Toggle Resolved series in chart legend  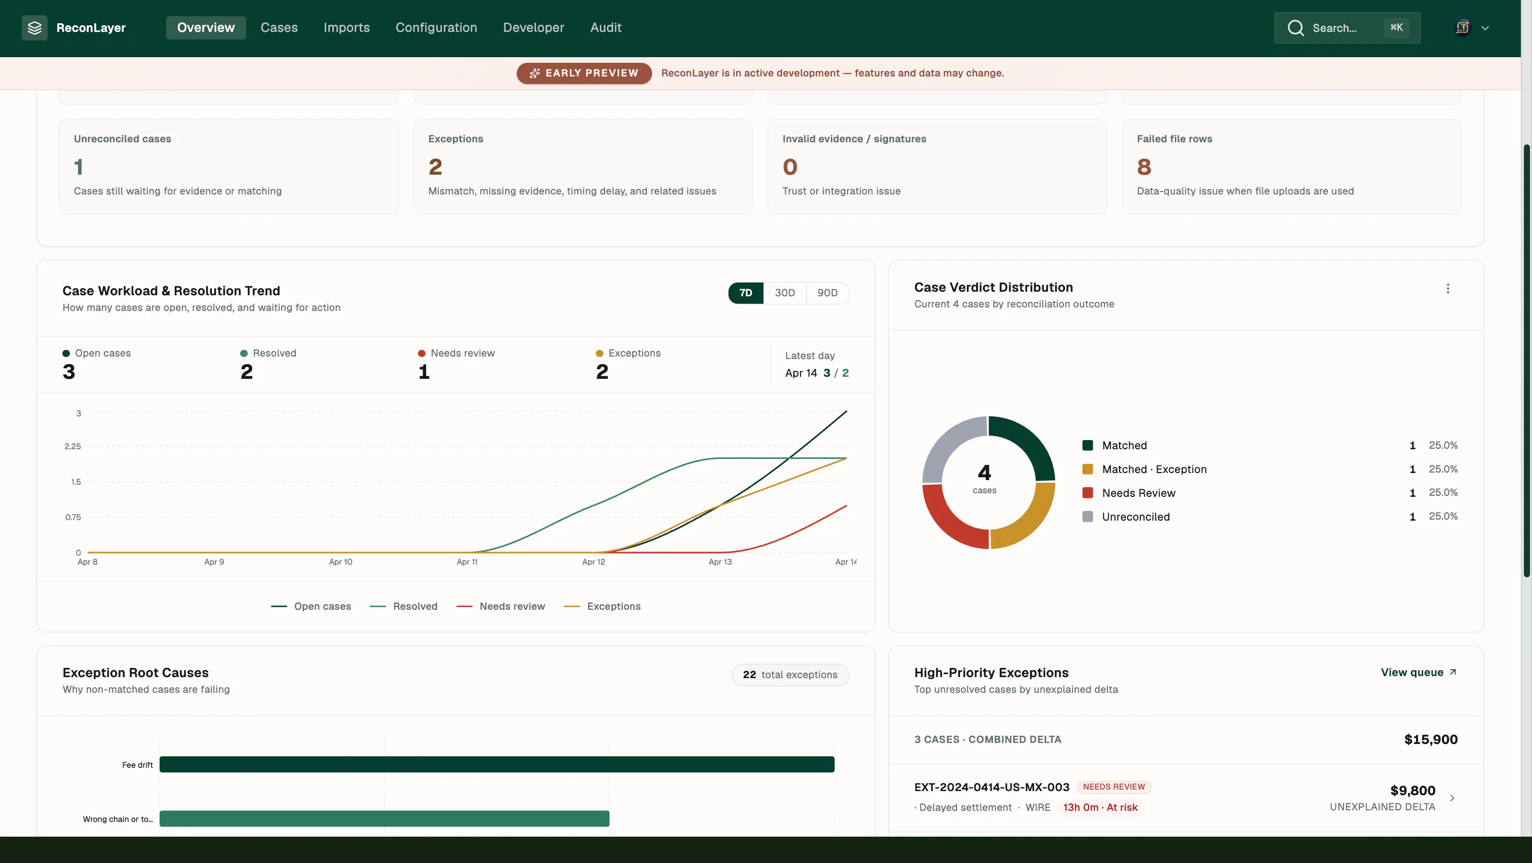click(x=404, y=606)
